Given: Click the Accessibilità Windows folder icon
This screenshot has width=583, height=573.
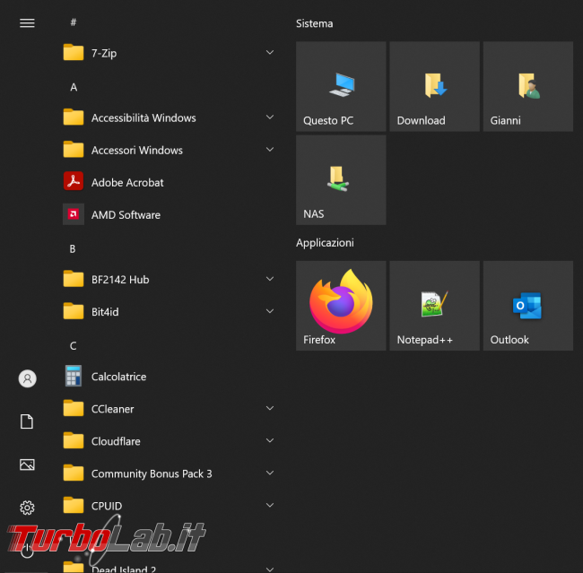Looking at the screenshot, I should pyautogui.click(x=74, y=117).
